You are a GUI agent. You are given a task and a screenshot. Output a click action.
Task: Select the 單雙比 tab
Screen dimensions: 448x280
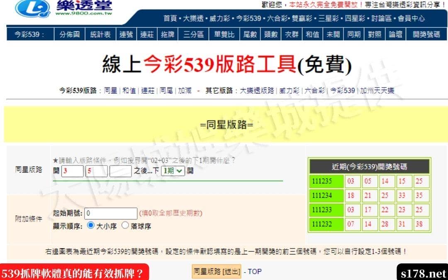click(x=224, y=34)
